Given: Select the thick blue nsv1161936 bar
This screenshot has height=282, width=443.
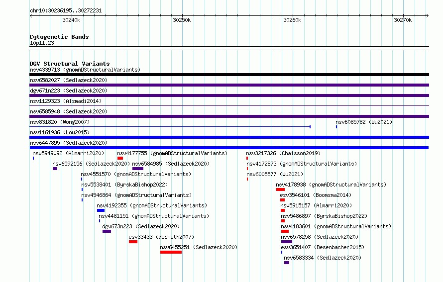Looking at the screenshot, I should click(229, 137).
